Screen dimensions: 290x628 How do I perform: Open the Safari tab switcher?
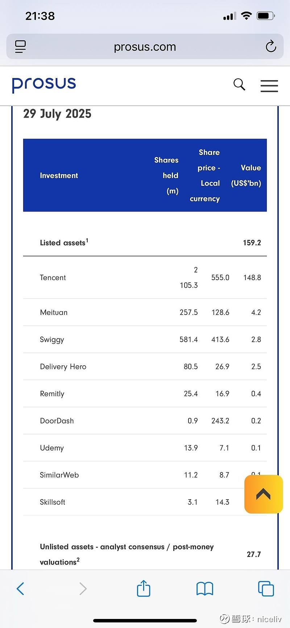pos(266,588)
